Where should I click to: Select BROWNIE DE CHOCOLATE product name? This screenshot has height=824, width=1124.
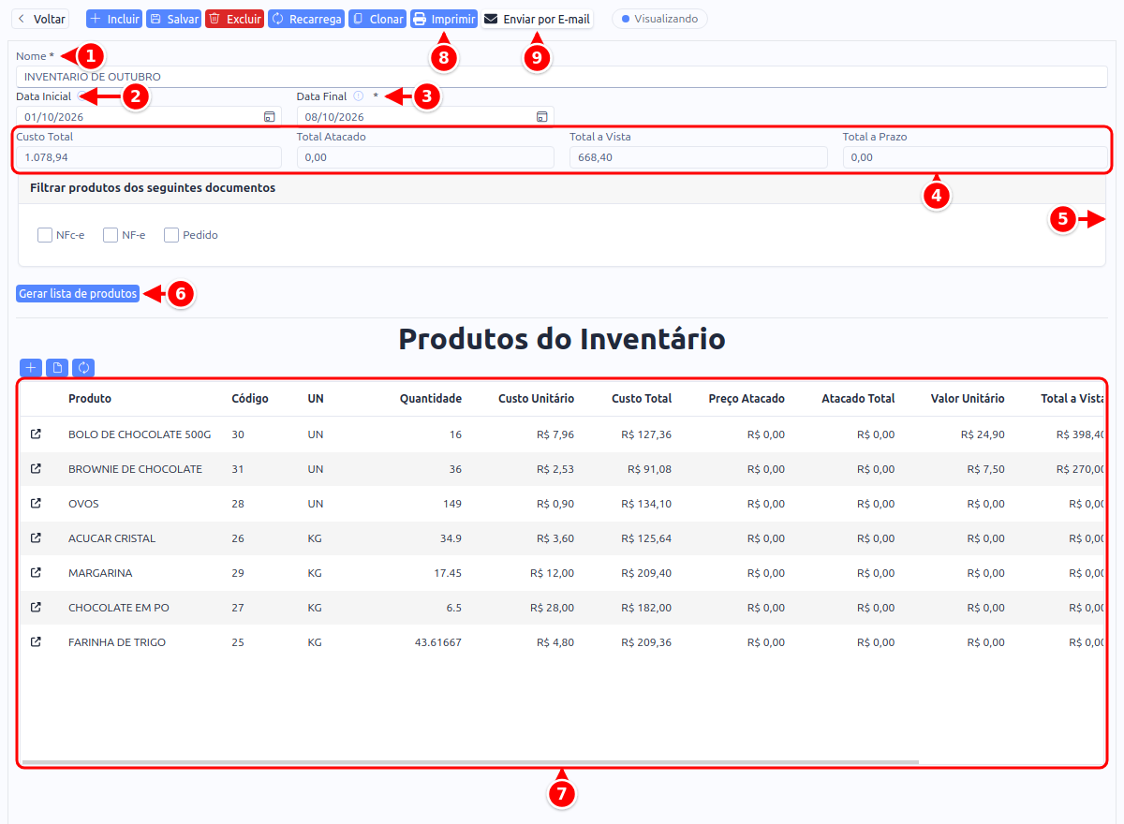click(135, 469)
